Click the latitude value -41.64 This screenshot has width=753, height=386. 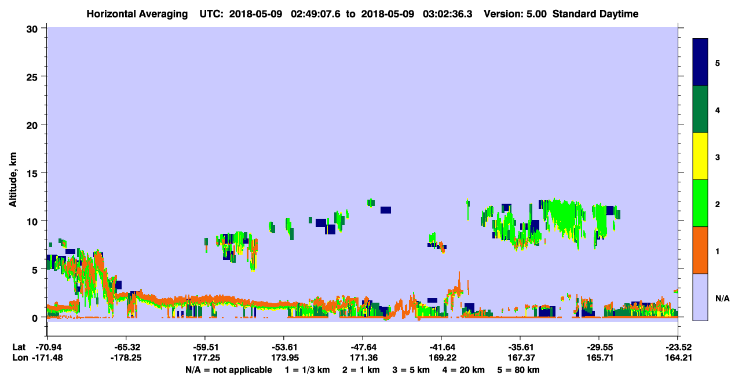point(441,347)
